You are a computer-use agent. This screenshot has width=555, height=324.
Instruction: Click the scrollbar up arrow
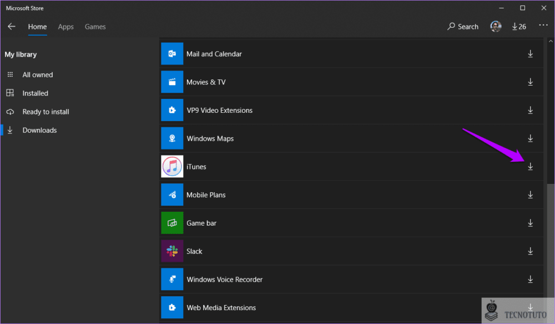[x=551, y=41]
